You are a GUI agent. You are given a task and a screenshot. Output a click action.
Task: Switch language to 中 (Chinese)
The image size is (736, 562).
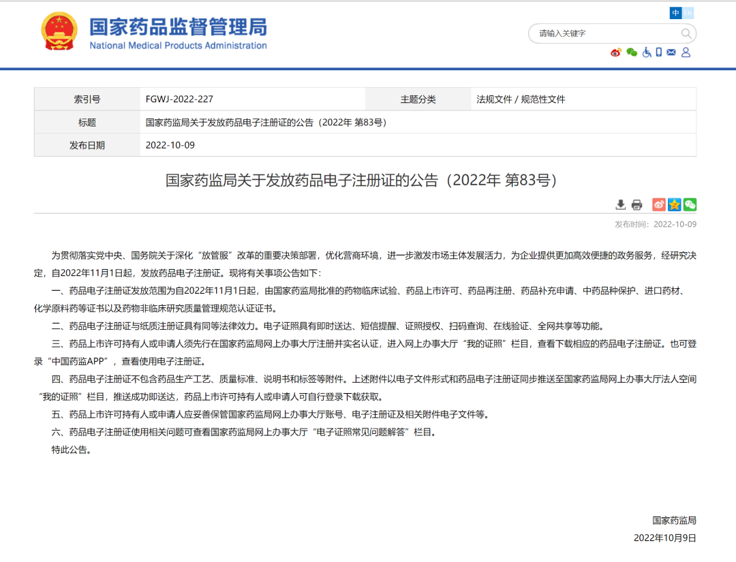click(675, 12)
